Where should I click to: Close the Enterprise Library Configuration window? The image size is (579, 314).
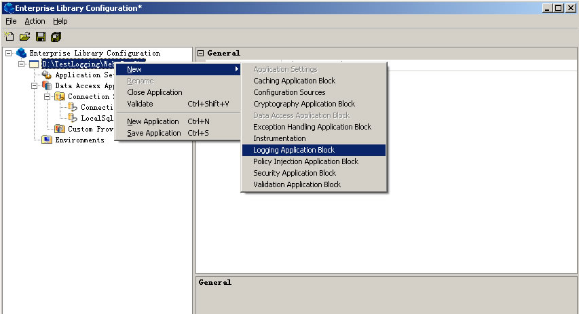570,7
